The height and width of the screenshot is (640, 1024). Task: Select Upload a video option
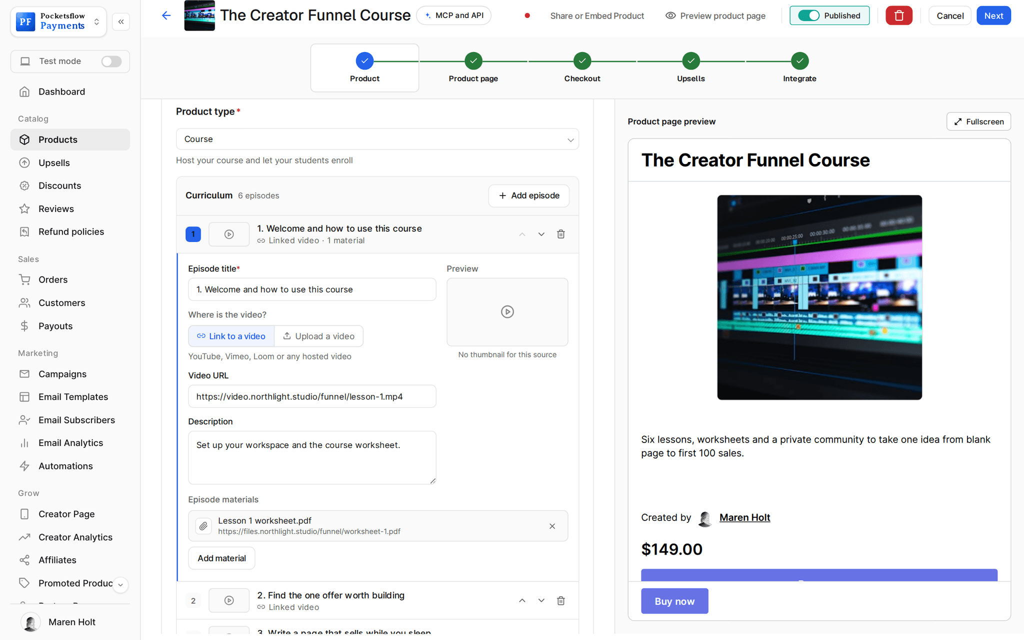pyautogui.click(x=319, y=336)
